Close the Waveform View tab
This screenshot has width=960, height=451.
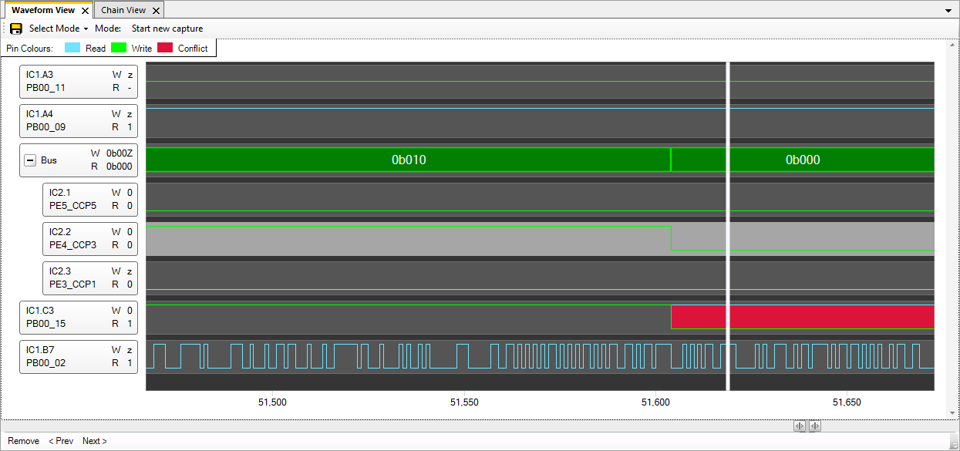86,11
